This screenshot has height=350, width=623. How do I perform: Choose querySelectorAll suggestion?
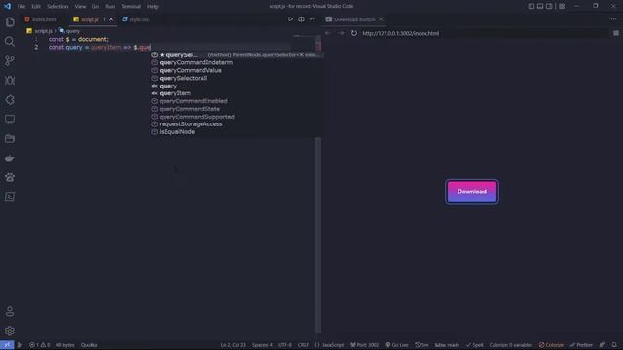237,78
